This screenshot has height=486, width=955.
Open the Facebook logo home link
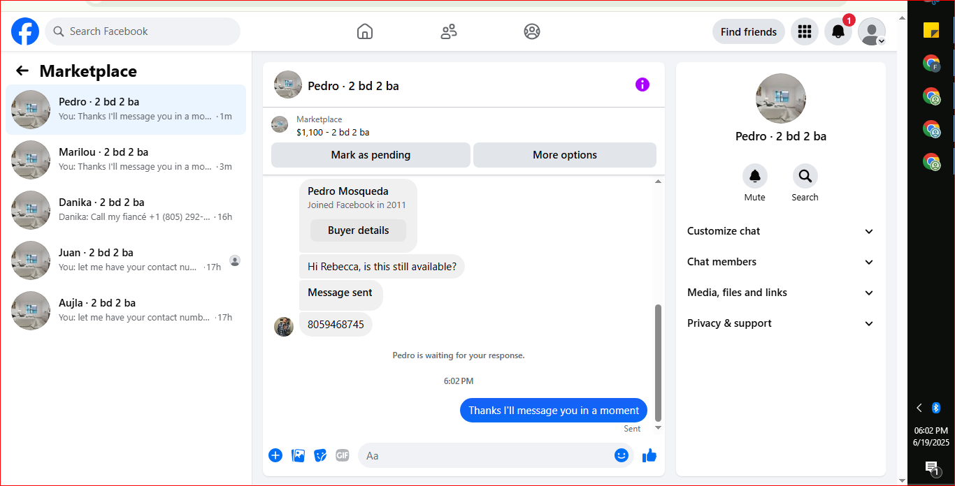[25, 31]
